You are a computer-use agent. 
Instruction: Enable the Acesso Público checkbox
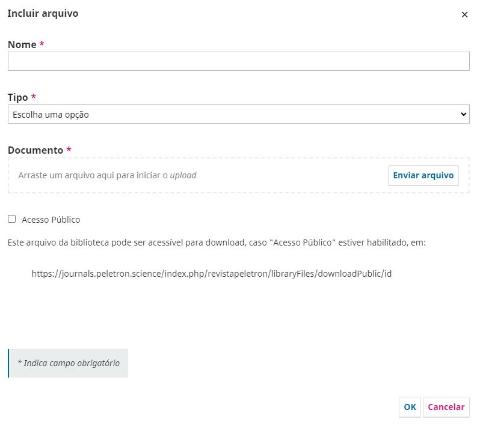[12, 219]
